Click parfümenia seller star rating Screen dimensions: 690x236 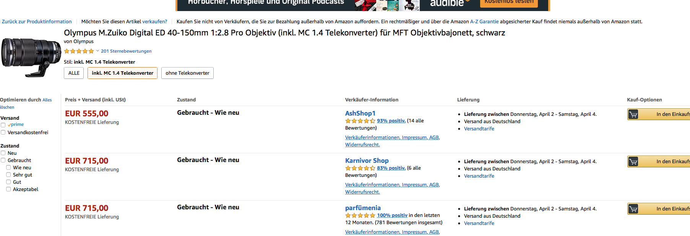click(360, 215)
